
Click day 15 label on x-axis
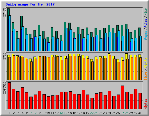pos(70,113)
